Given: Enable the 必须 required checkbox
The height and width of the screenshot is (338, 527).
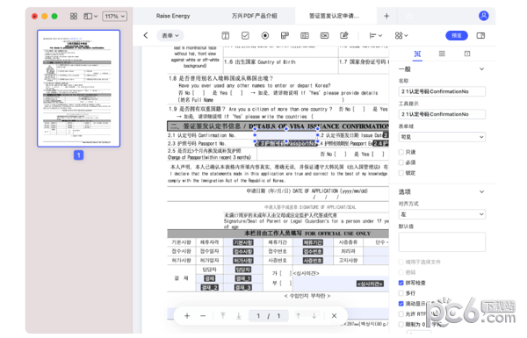Looking at the screenshot, I should 401,162.
